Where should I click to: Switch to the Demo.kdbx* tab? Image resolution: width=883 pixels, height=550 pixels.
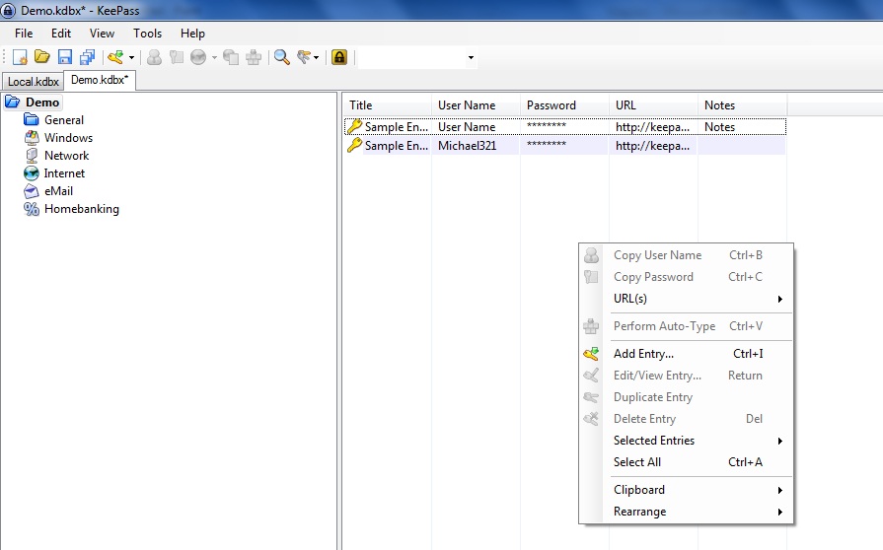pos(100,80)
